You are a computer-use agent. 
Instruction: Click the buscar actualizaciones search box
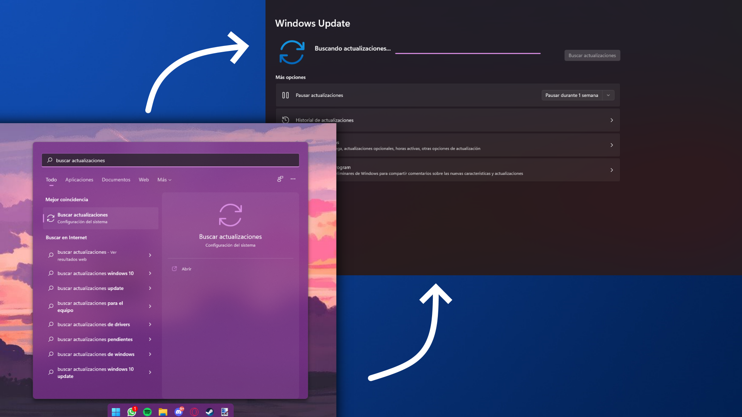pyautogui.click(x=170, y=160)
